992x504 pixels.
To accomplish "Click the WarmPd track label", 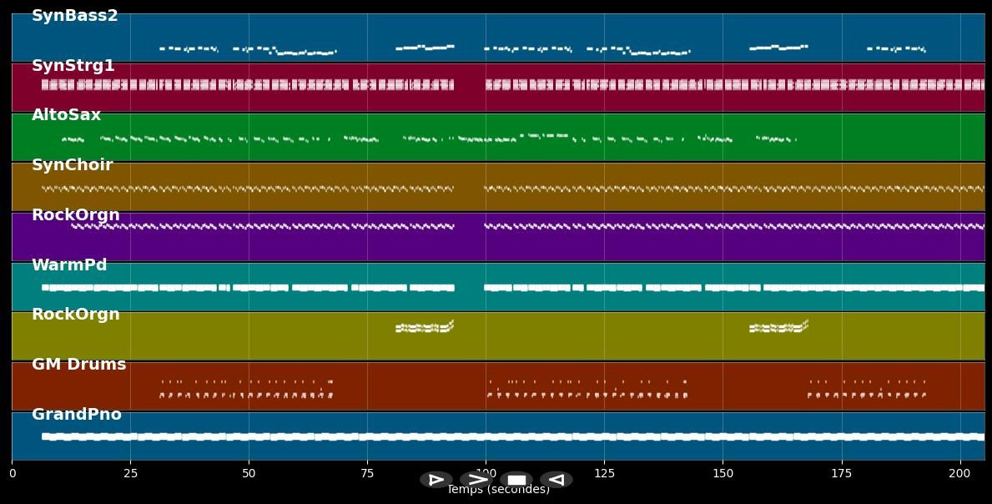I will tap(69, 265).
